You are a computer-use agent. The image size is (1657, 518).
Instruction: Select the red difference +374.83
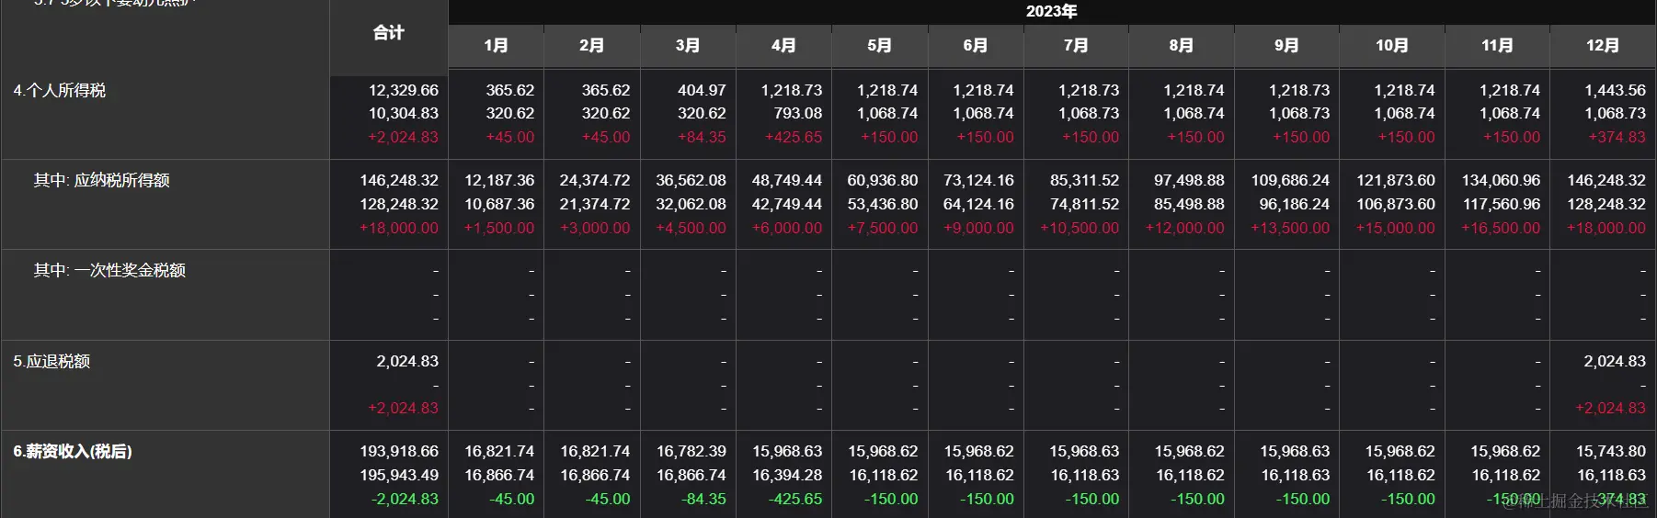pos(1617,137)
